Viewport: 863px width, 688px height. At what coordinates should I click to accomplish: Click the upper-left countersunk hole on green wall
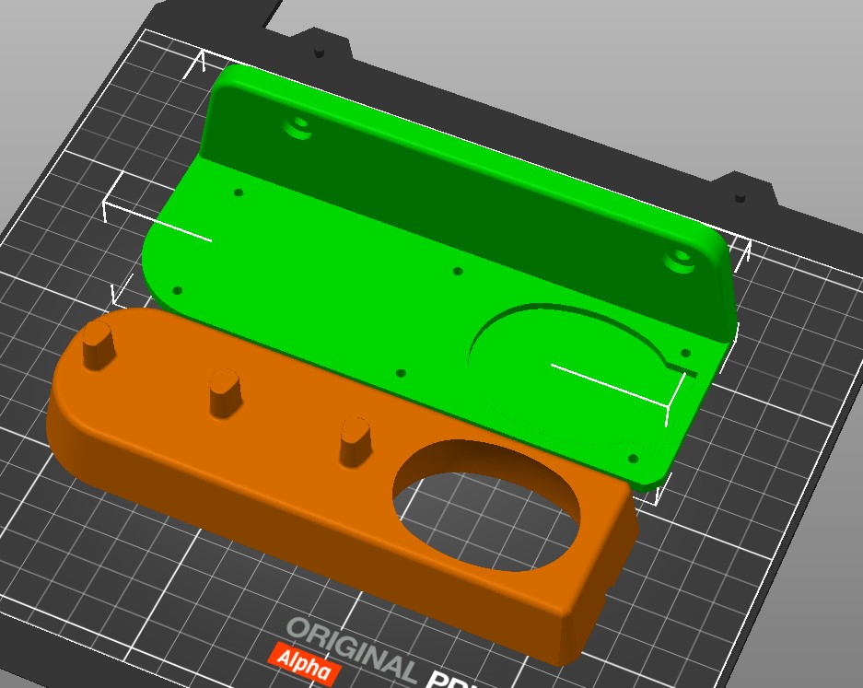[298, 125]
